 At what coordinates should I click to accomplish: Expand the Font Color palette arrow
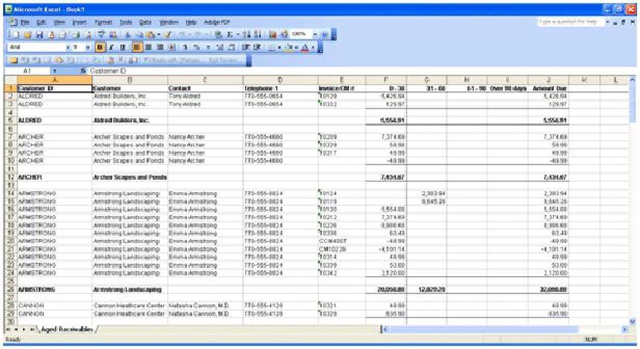pos(313,47)
